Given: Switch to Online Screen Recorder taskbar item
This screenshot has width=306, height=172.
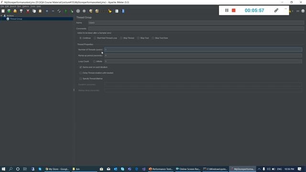Looking at the screenshot, I should [x=188, y=169].
